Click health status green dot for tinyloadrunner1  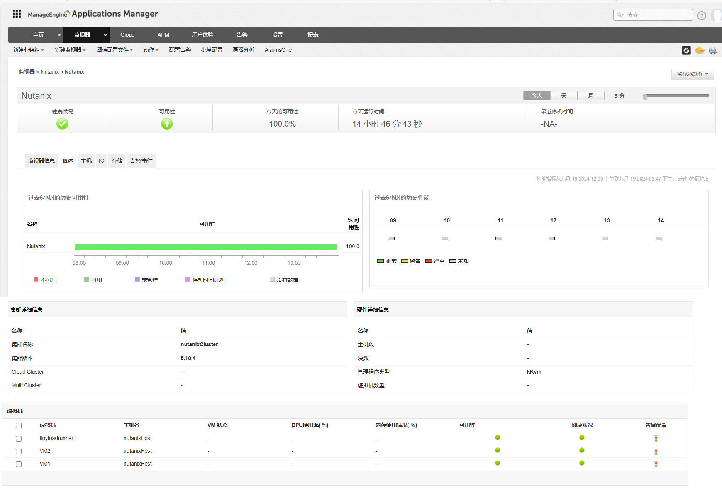point(582,437)
